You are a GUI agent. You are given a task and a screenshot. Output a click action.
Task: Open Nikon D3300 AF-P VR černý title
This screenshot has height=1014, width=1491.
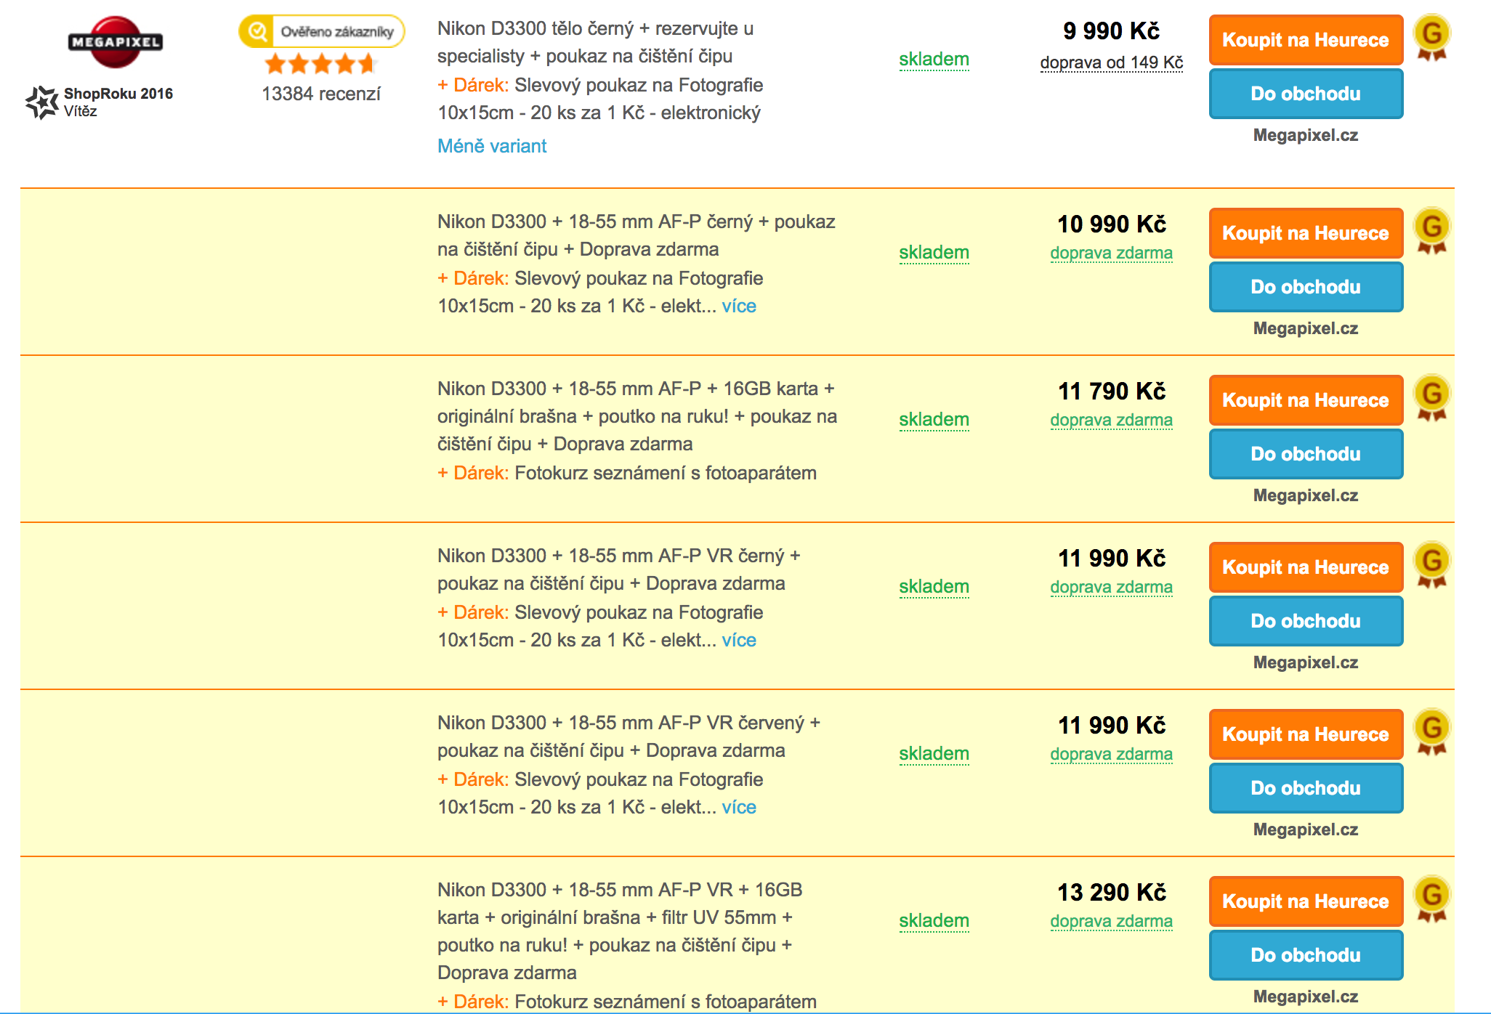619,569
